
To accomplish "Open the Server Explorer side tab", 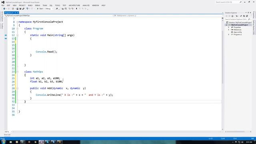I will pos(2,16).
